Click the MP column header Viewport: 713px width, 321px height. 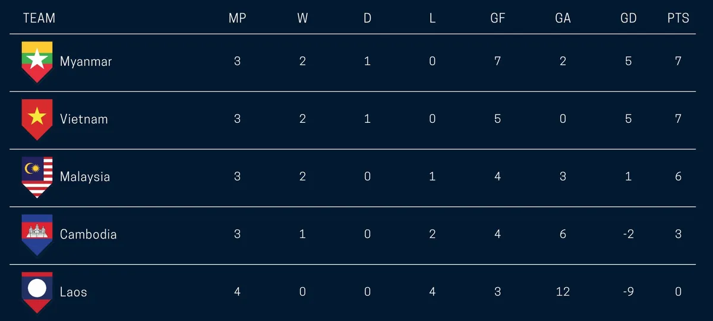click(x=237, y=18)
